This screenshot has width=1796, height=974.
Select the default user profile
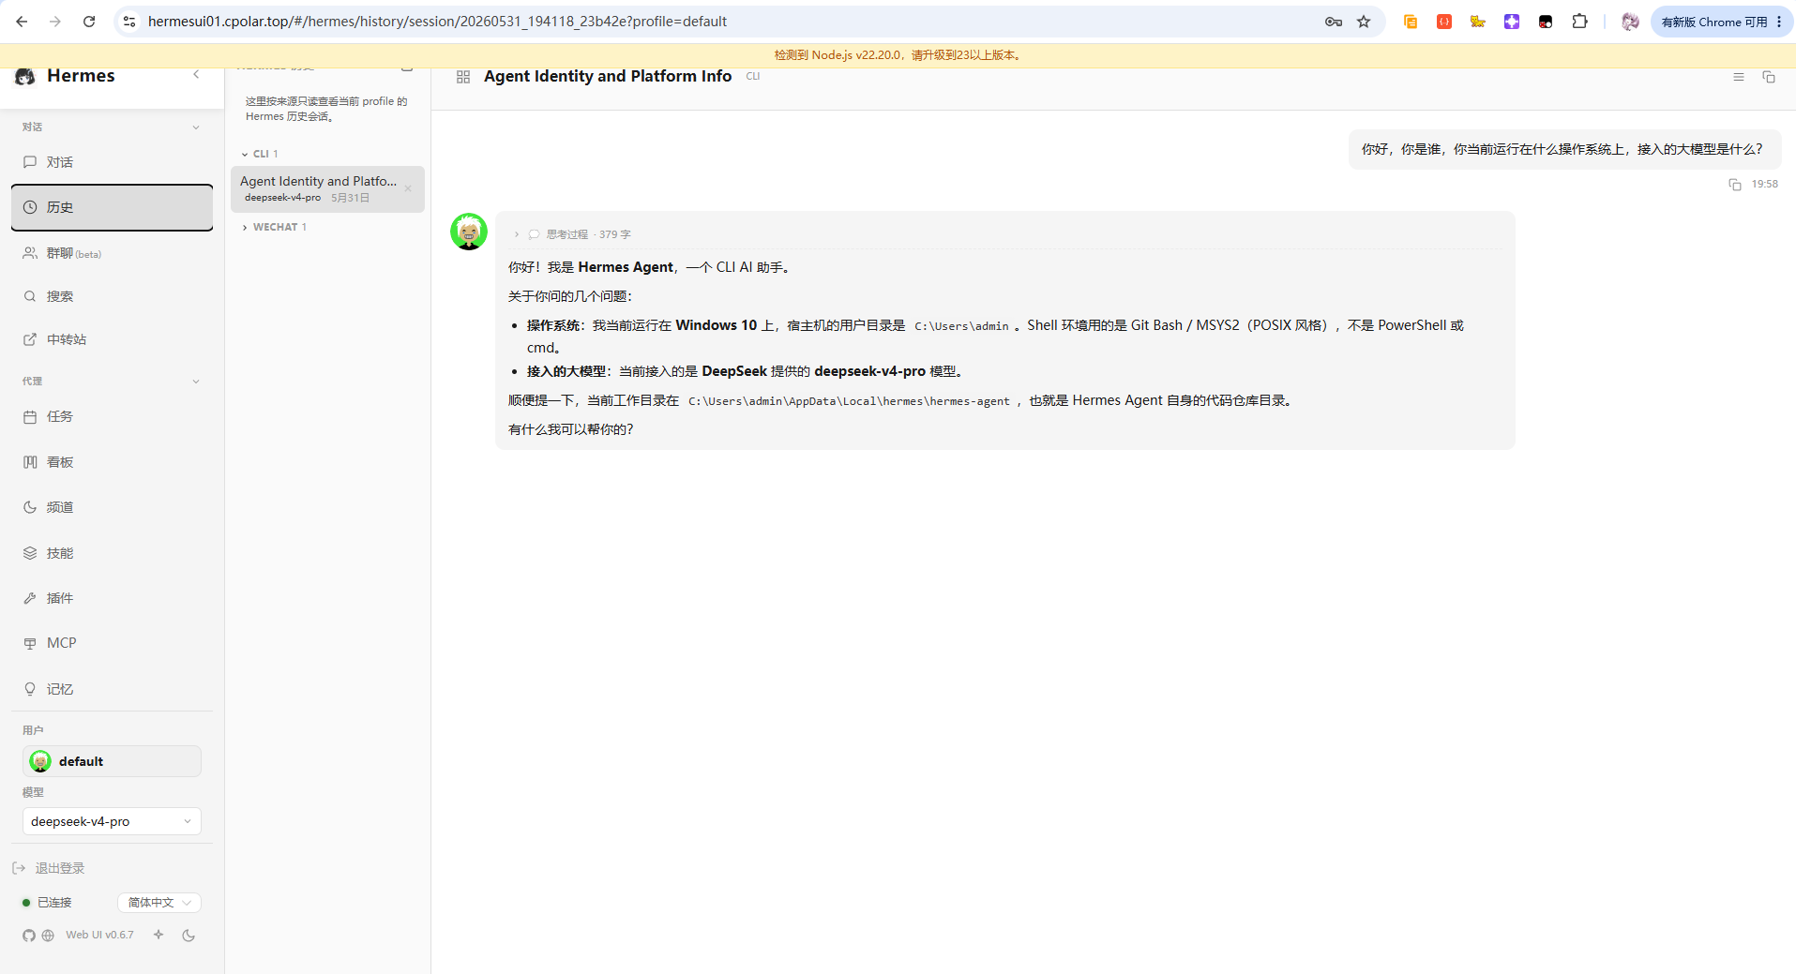click(x=112, y=761)
